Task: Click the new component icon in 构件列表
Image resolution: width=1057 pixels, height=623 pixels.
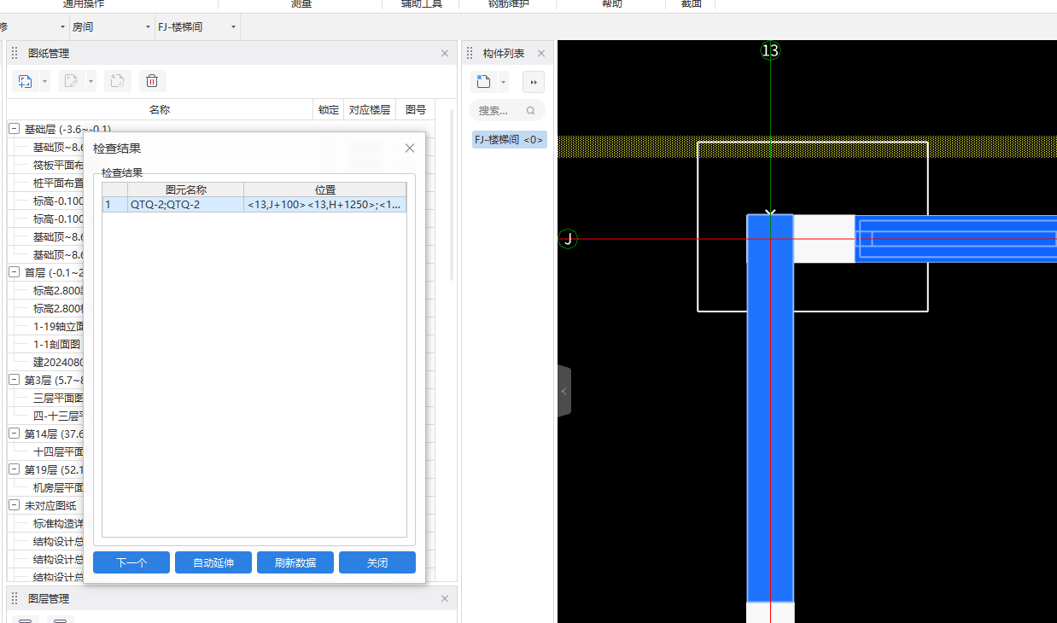Action: tap(483, 82)
